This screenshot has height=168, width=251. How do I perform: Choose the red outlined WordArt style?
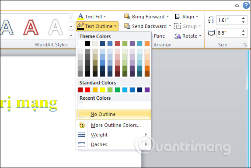click(x=31, y=27)
